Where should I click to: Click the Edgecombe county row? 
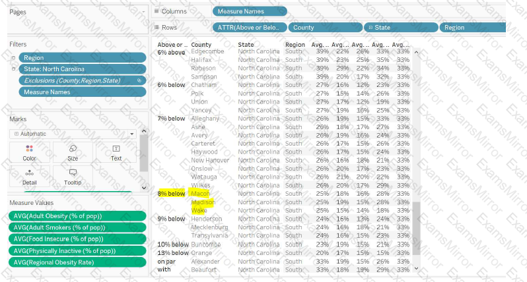click(x=207, y=51)
